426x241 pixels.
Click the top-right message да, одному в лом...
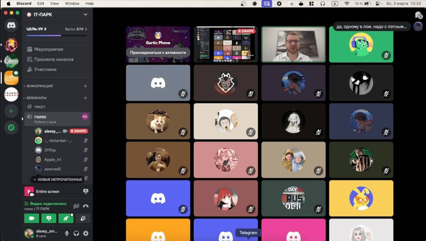point(372,27)
